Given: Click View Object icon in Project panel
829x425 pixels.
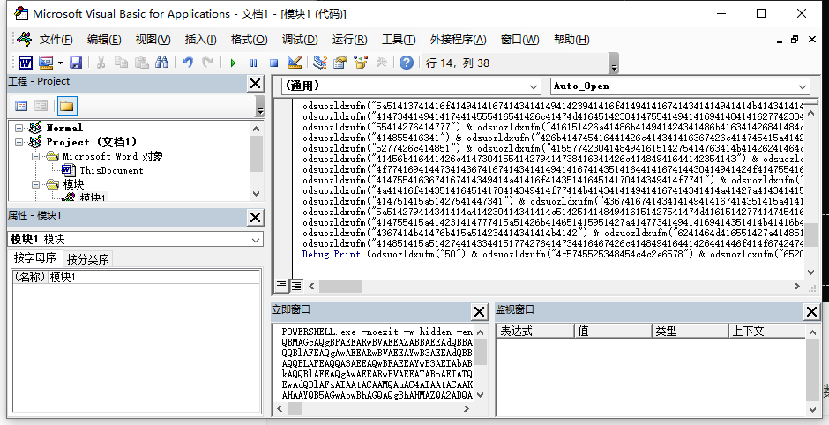Looking at the screenshot, I should coord(41,106).
